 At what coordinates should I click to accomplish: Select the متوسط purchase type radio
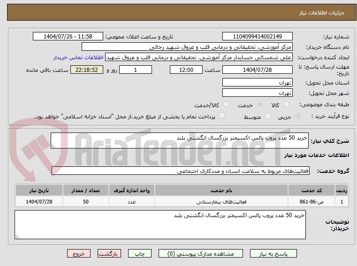(268, 116)
